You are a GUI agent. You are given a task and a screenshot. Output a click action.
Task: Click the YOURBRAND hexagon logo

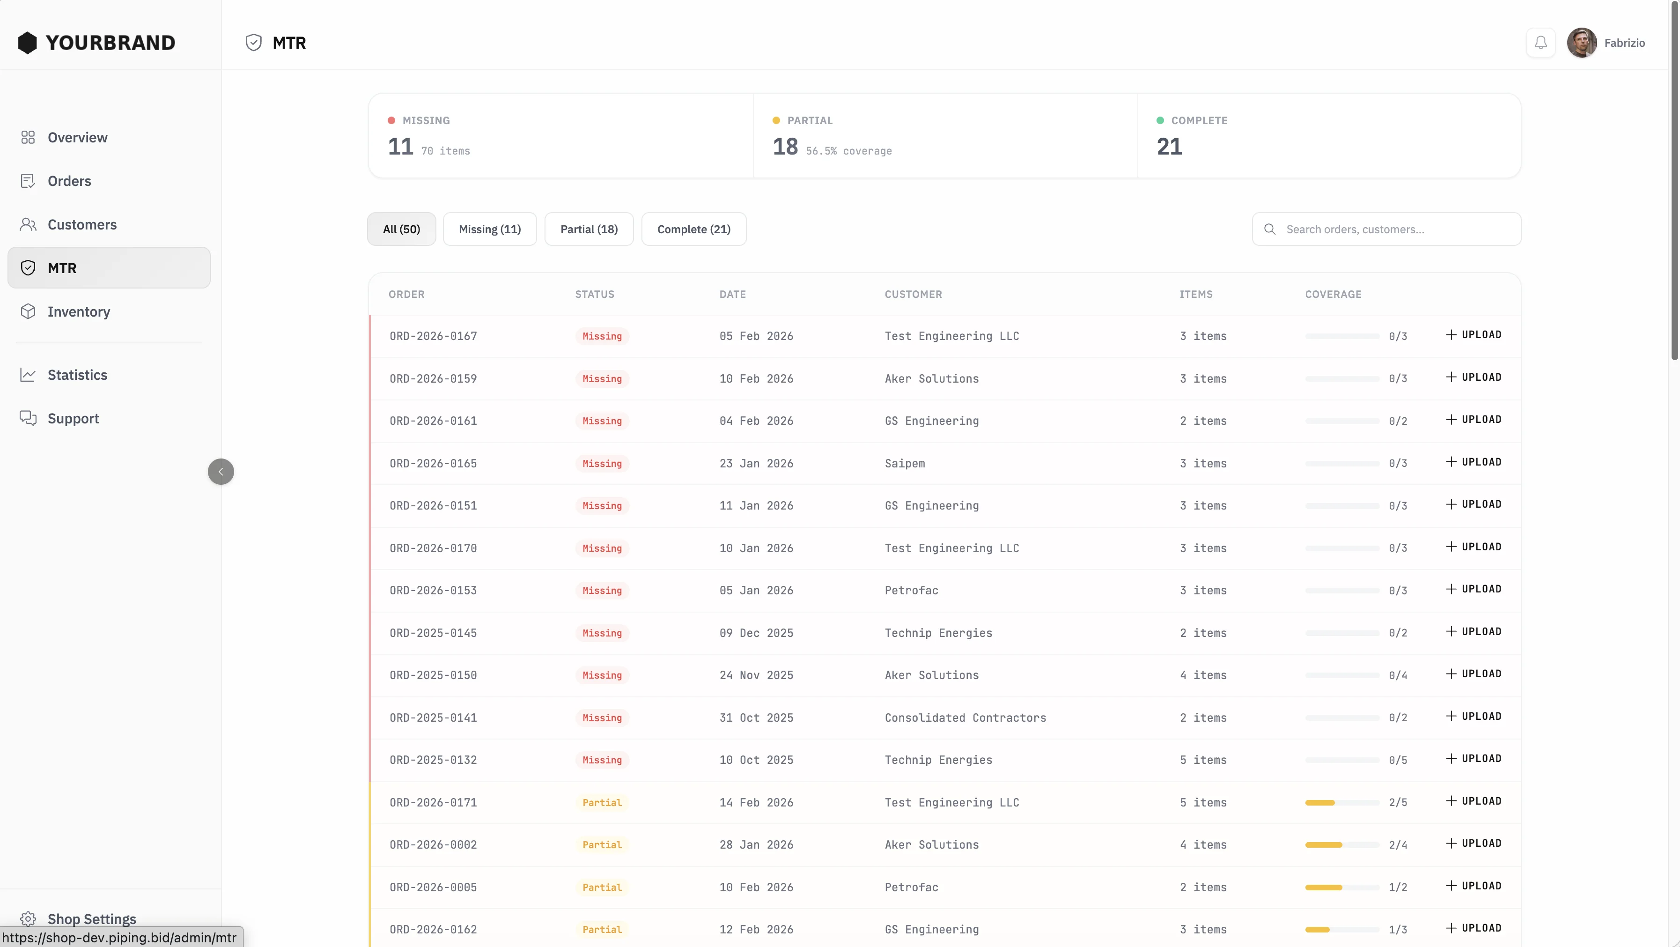(27, 43)
